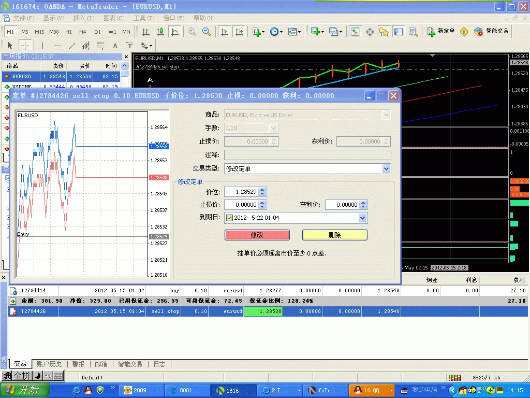Switch chart to the H1 timeframe
Image resolution: width=530 pixels, height=398 pixels.
(68, 32)
